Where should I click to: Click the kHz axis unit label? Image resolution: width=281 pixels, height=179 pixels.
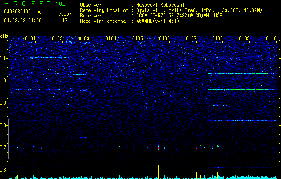[x=4, y=36]
